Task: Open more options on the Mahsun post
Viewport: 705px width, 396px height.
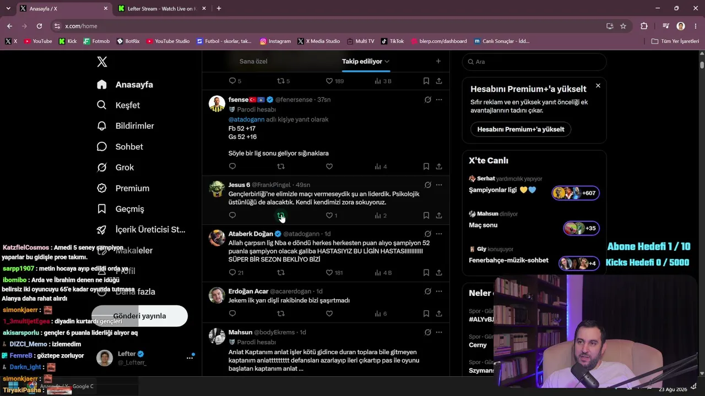Action: point(439,332)
